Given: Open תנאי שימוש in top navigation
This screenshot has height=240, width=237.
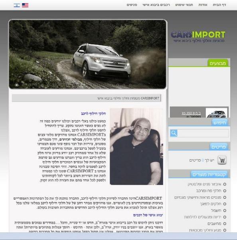Looking at the screenshot, I should click(184, 5).
